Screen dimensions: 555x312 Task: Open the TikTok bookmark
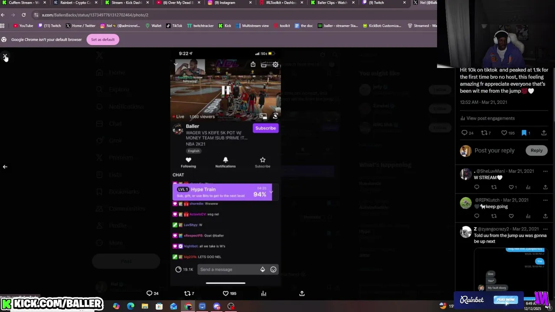[x=174, y=26]
